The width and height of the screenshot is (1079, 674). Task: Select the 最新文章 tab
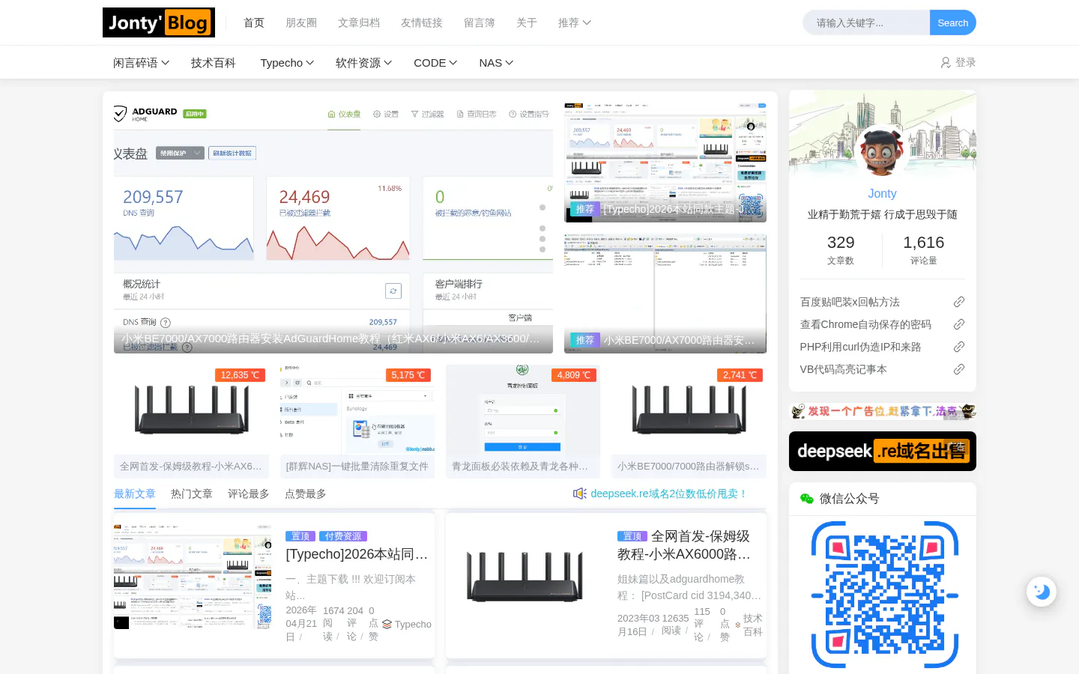tap(135, 494)
